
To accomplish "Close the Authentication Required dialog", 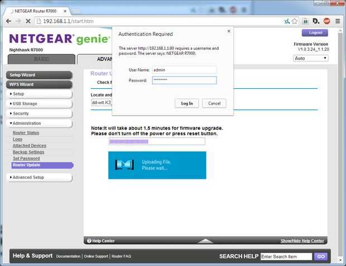I will 229,31.
